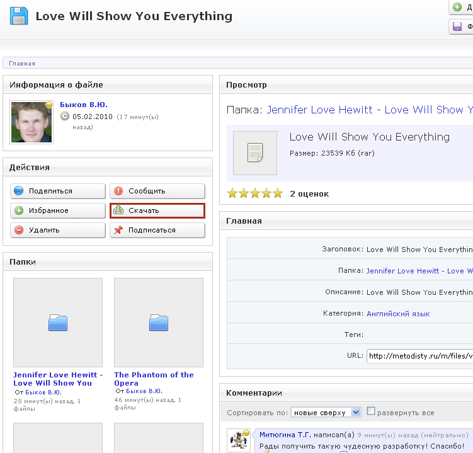
Task: Click the red pushpin icon on Подписаться
Action: coord(118,230)
